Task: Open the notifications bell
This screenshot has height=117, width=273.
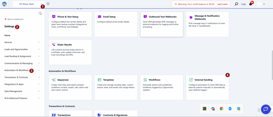Action: pos(251,4)
